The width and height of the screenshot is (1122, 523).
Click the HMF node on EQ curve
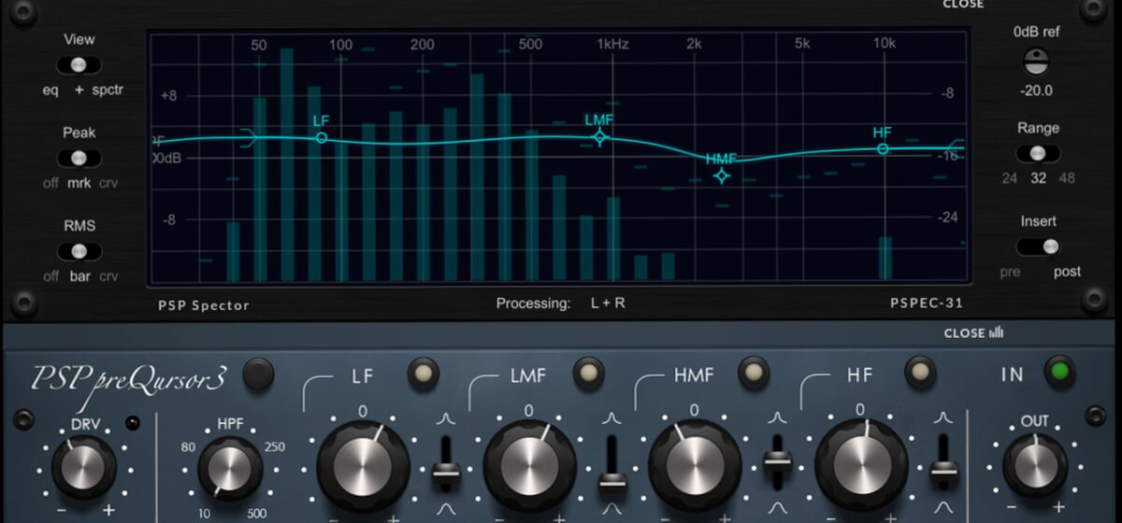721,176
